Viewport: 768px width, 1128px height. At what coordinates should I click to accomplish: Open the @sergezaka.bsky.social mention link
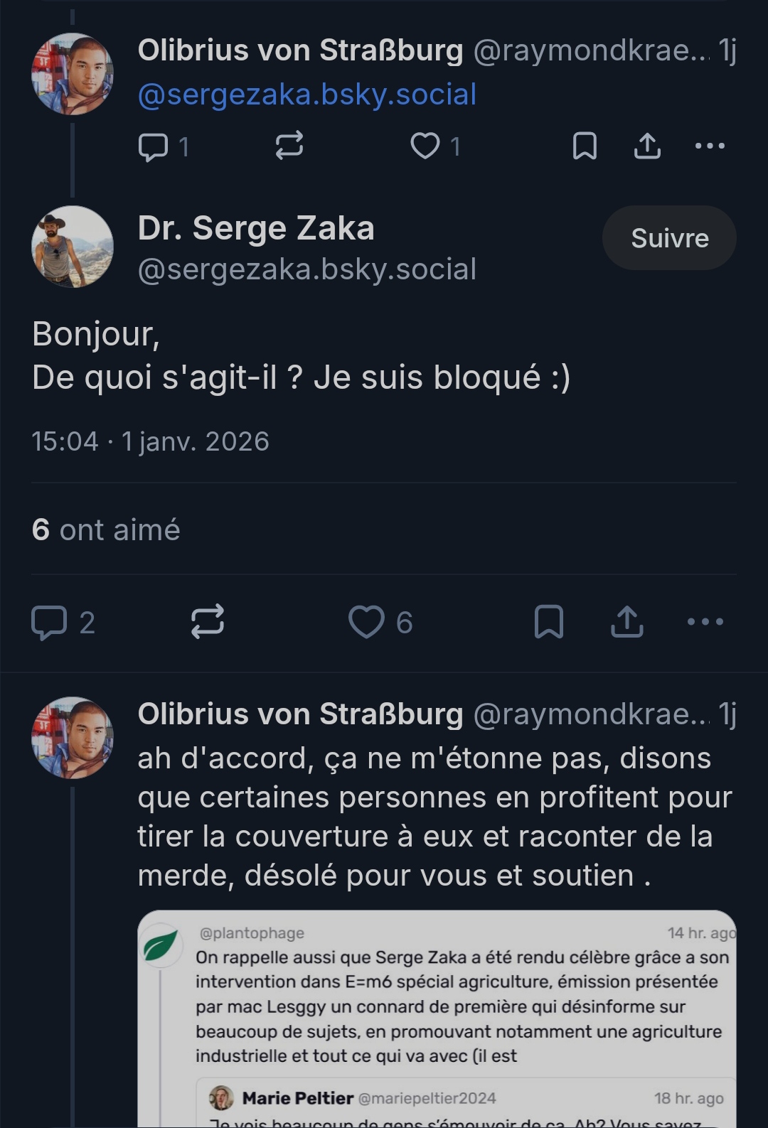tap(307, 95)
